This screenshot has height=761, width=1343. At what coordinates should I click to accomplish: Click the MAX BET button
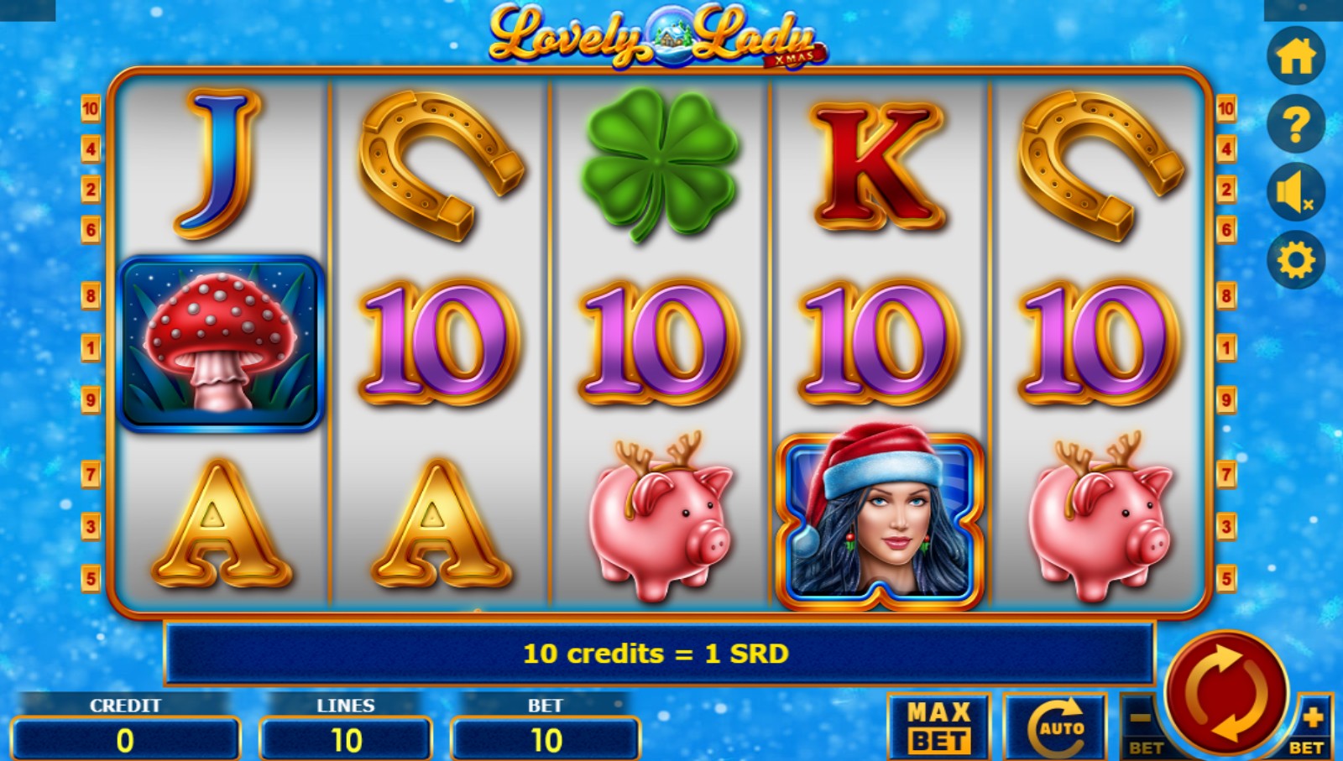pyautogui.click(x=939, y=727)
